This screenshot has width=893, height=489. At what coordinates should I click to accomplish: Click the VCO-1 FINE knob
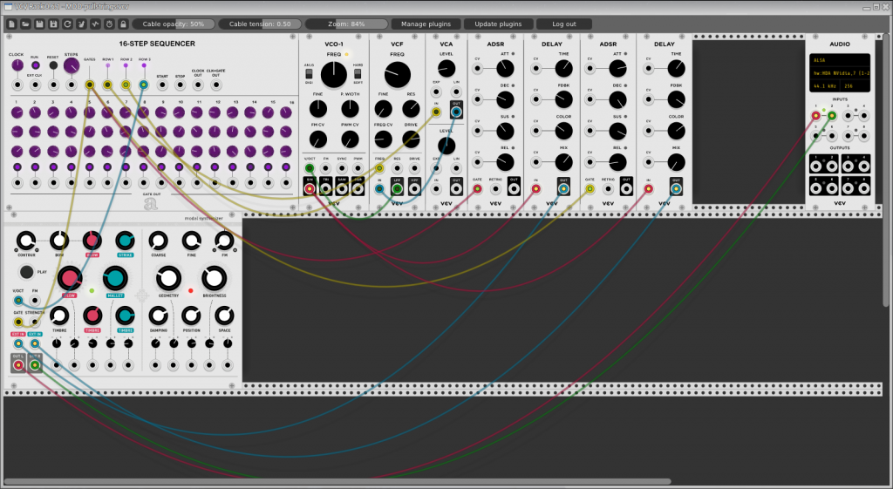tap(317, 109)
